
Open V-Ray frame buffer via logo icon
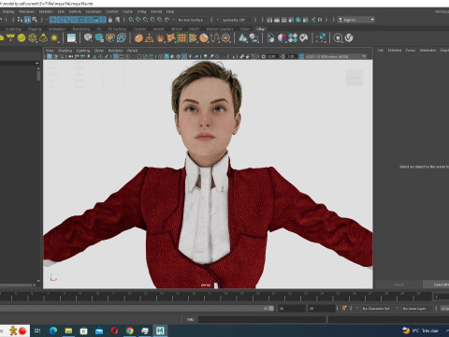click(349, 38)
